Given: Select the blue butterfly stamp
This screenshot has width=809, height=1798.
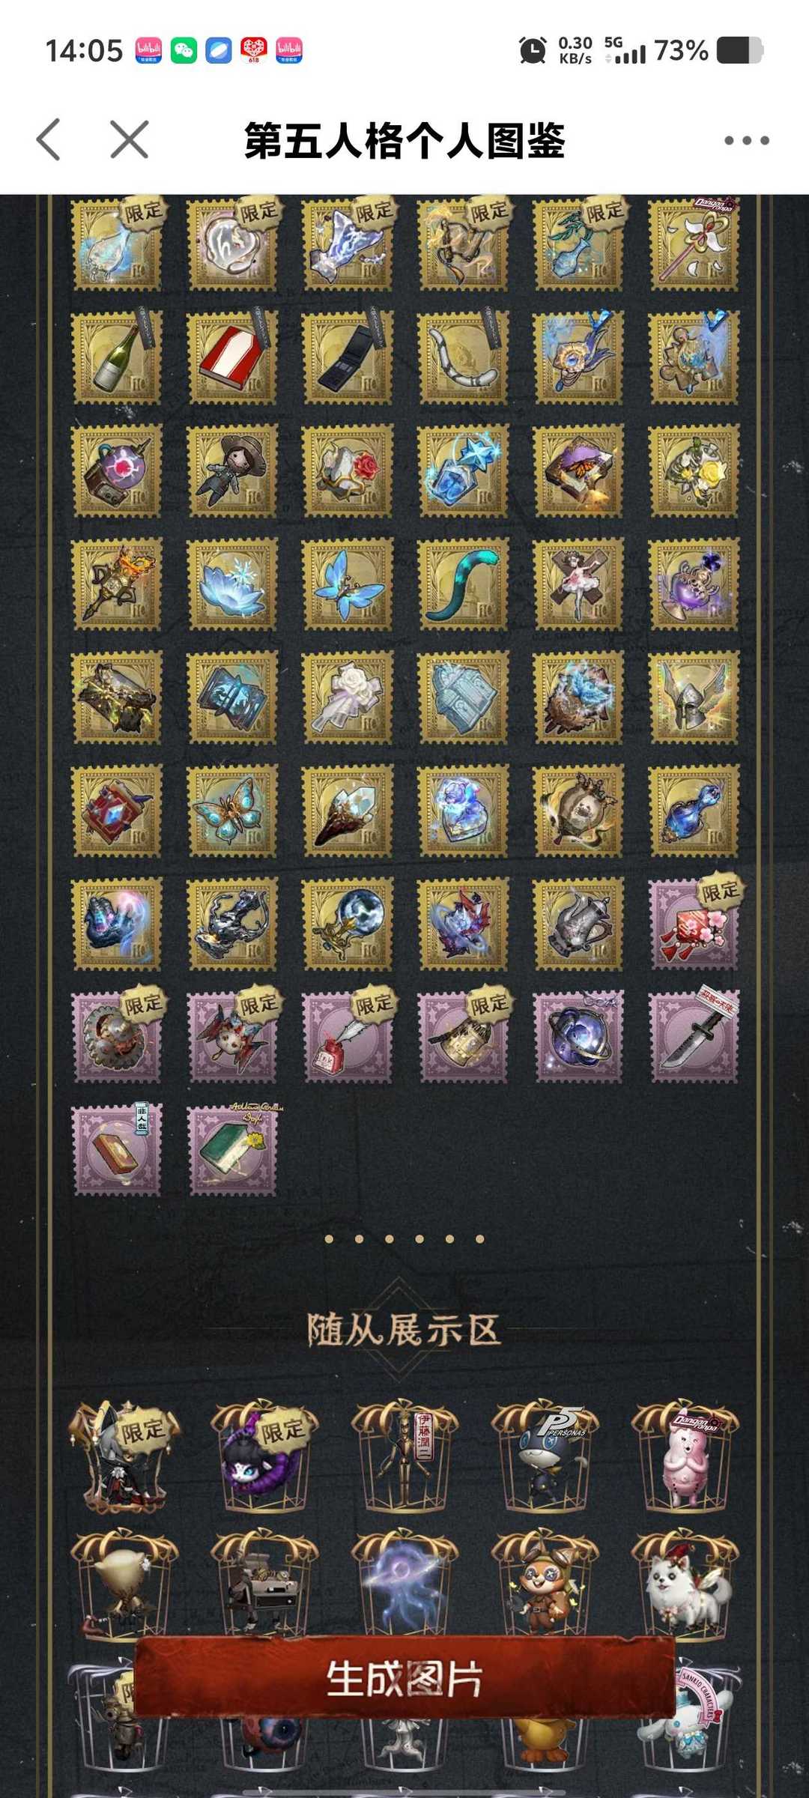Looking at the screenshot, I should coord(348,584).
